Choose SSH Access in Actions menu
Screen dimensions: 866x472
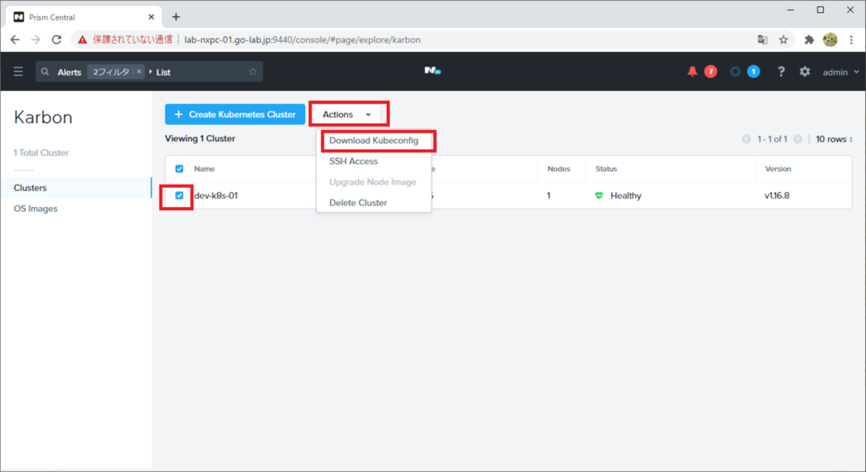click(353, 161)
